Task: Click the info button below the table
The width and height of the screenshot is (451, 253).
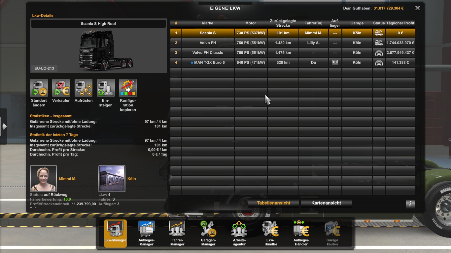Action: point(410,204)
